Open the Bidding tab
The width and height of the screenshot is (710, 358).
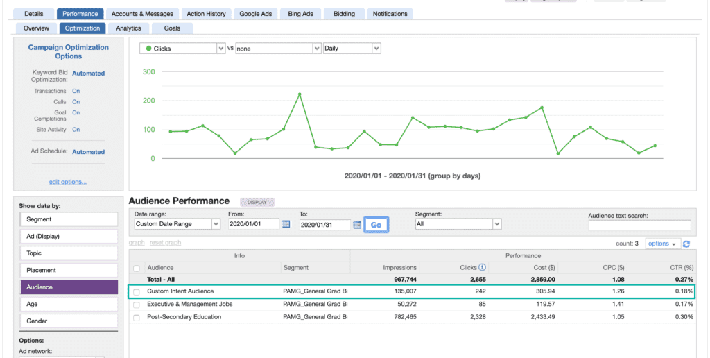(x=344, y=14)
